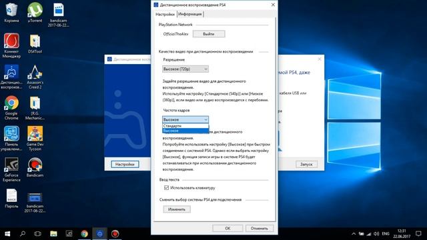The image size is (427, 240).
Task: Open the Разрешение resolution dropdown
Action: pos(185,69)
